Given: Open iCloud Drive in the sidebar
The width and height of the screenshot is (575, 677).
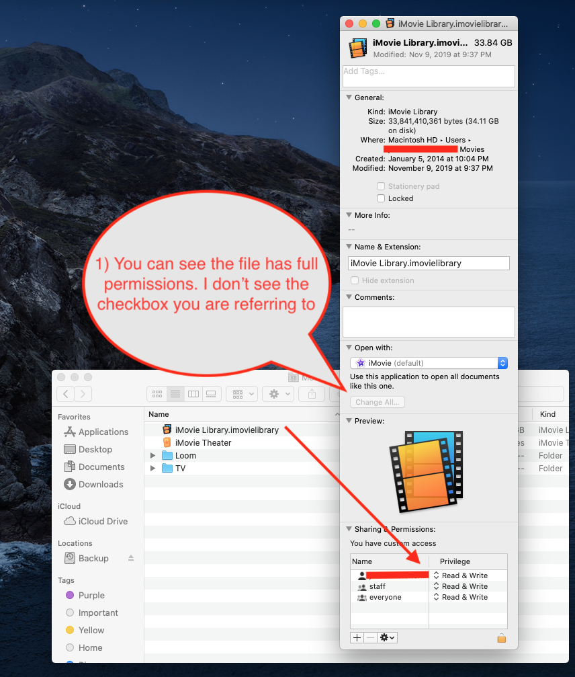Looking at the screenshot, I should pyautogui.click(x=96, y=521).
